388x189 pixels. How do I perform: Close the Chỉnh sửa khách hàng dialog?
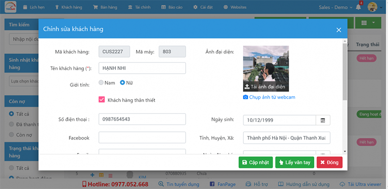click(x=339, y=30)
